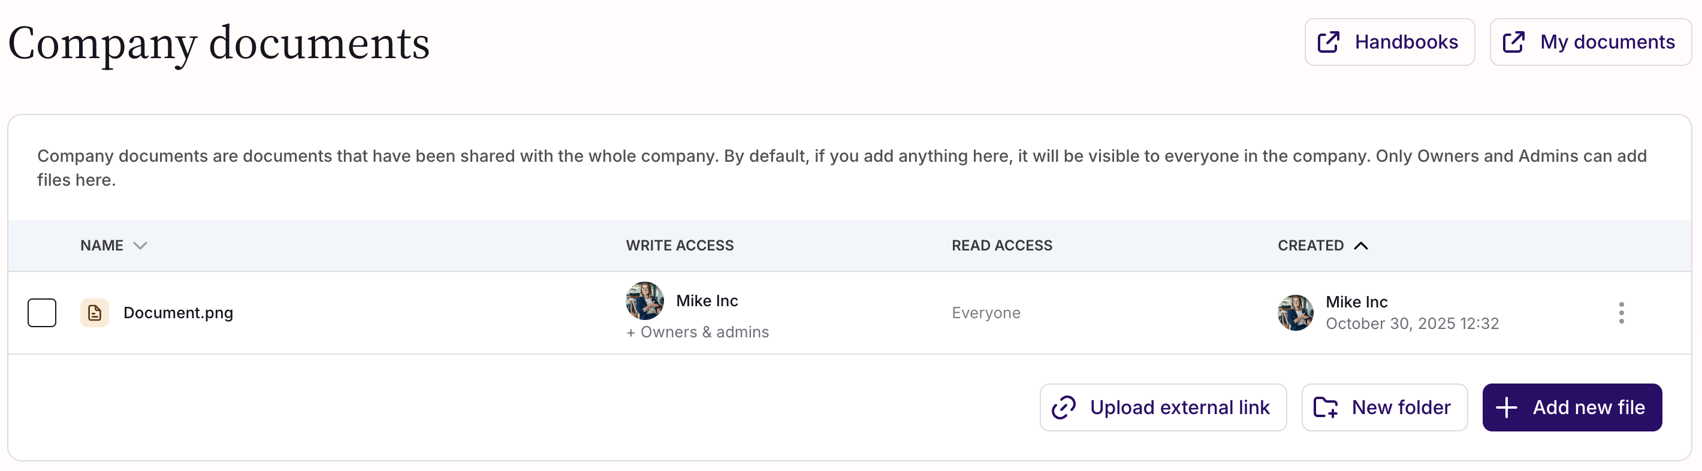Click the READ ACCESS column header

(x=1001, y=246)
